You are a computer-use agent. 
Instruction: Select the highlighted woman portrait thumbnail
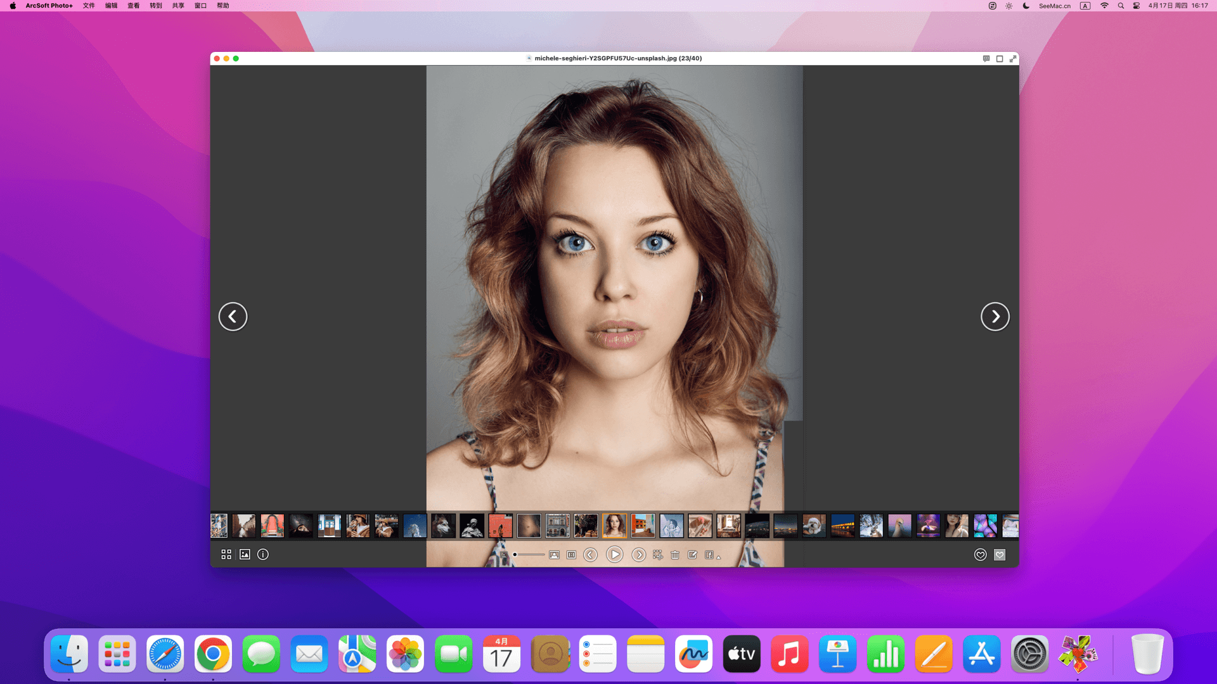pos(614,526)
